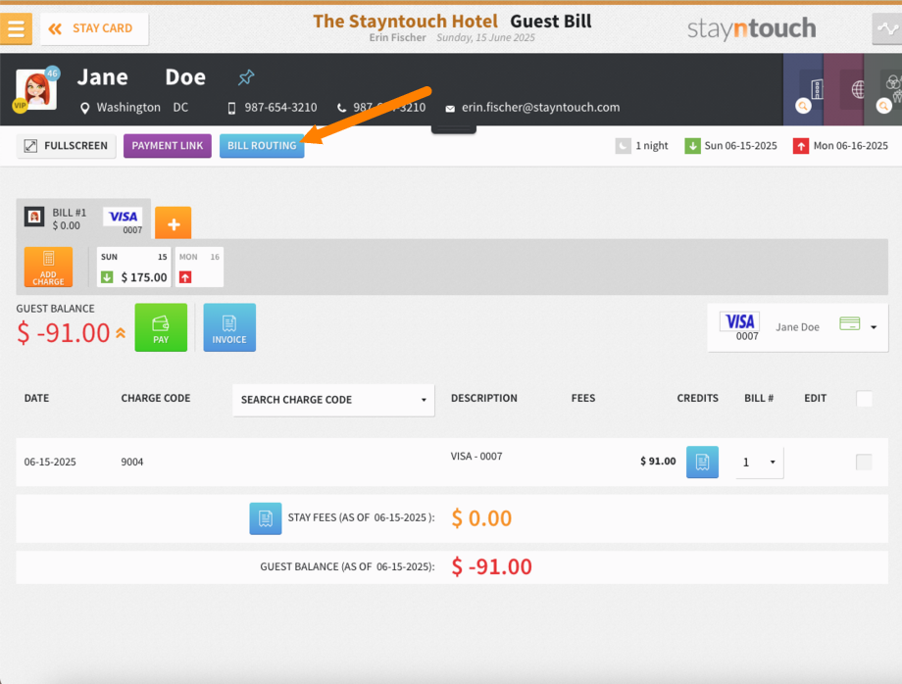Viewport: 902px width, 684px height.
Task: Click the Stay Fees receipt icon
Action: pyautogui.click(x=266, y=518)
